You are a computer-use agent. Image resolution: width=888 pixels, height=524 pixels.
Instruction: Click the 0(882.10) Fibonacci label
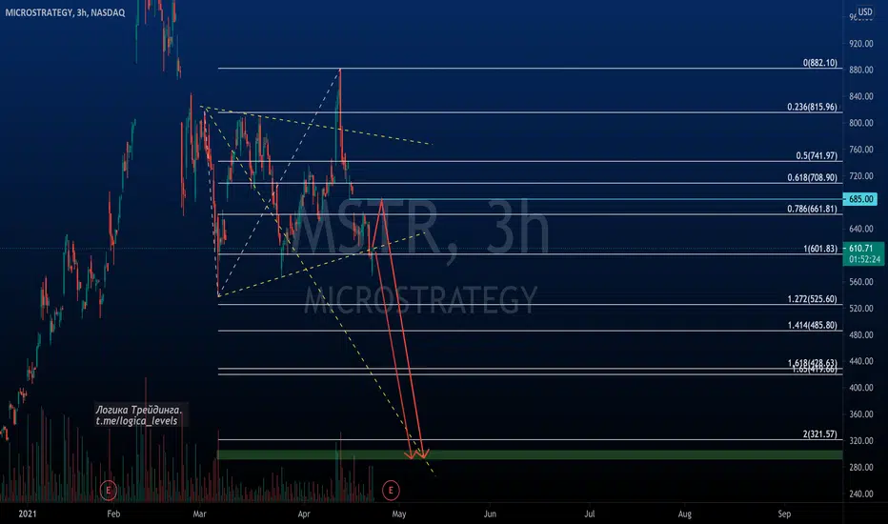tap(820, 63)
